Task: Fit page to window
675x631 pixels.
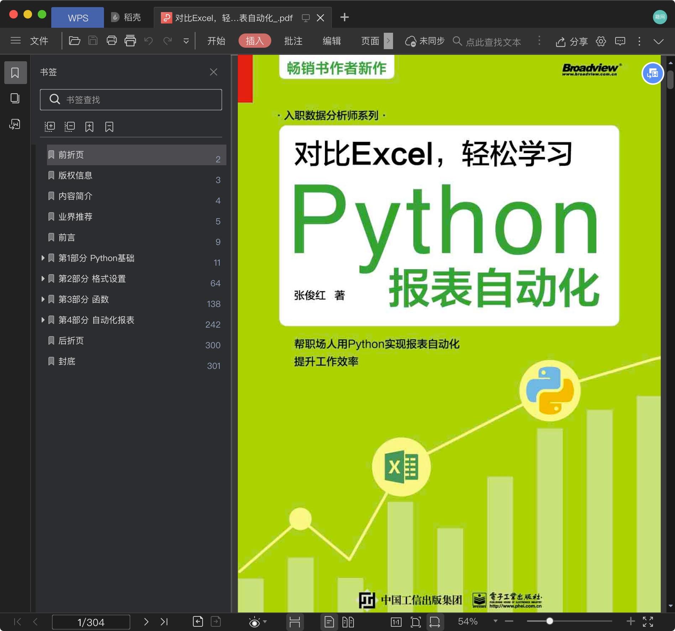Action: (415, 622)
